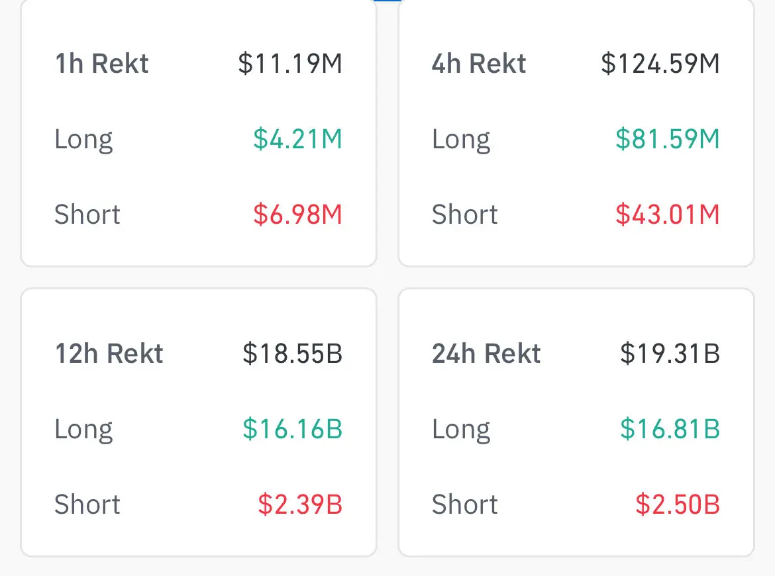Tap the Long label in 12h card
775x576 pixels.
[83, 429]
